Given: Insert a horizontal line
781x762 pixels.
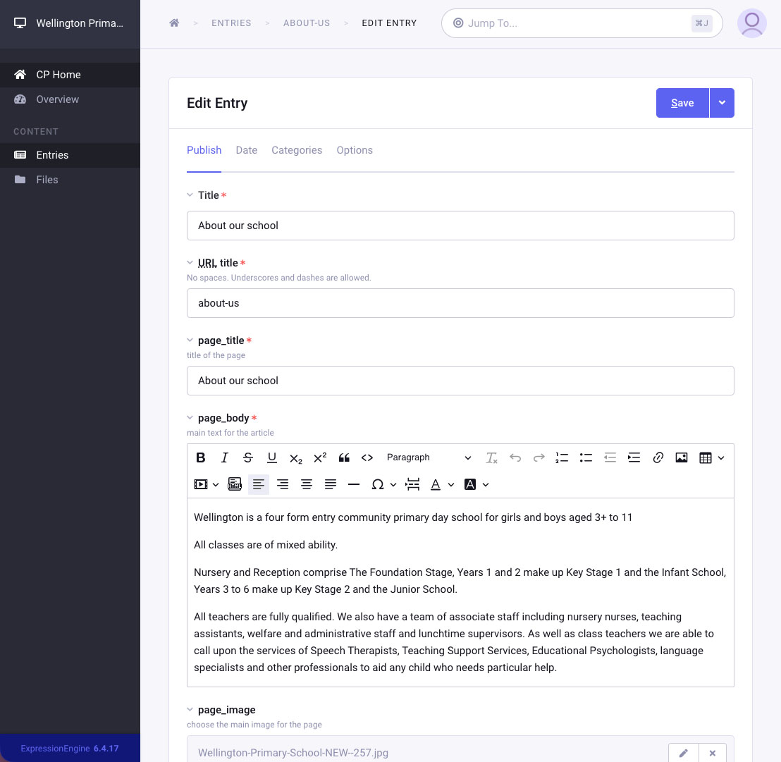Looking at the screenshot, I should pos(354,484).
